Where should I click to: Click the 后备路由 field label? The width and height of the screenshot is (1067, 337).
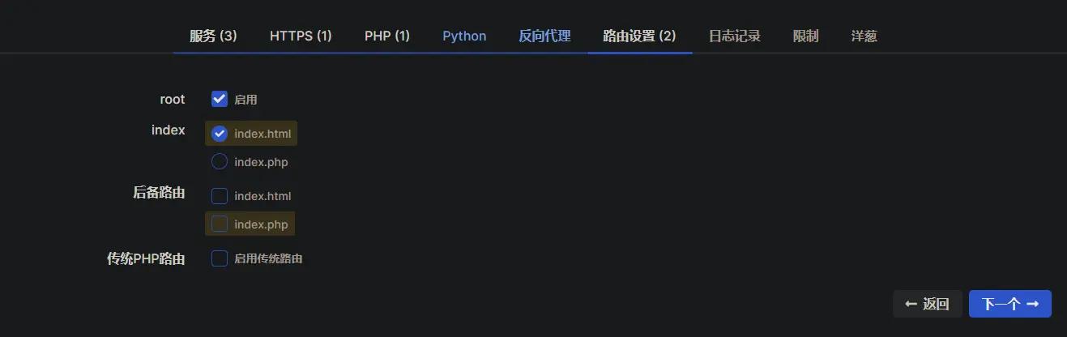pyautogui.click(x=159, y=193)
